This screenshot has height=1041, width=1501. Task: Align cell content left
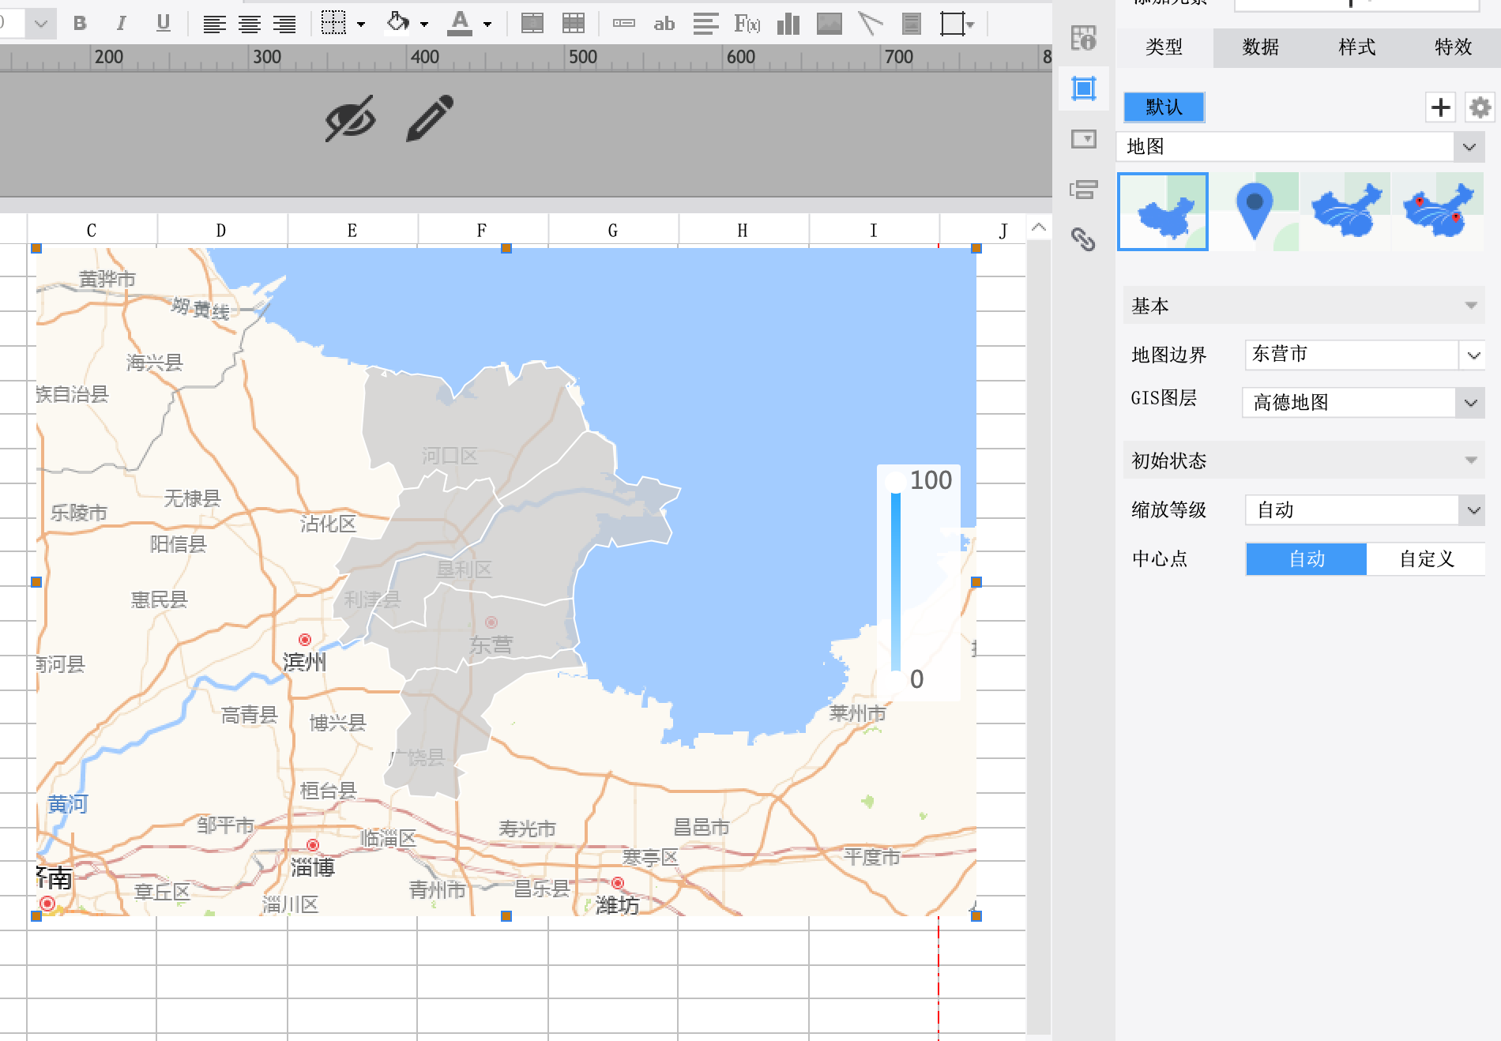click(x=214, y=24)
